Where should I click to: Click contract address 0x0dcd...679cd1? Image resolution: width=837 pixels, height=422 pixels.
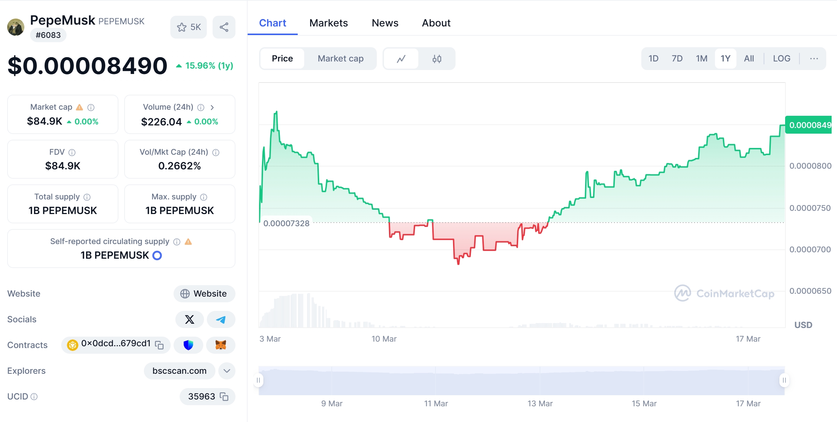116,343
